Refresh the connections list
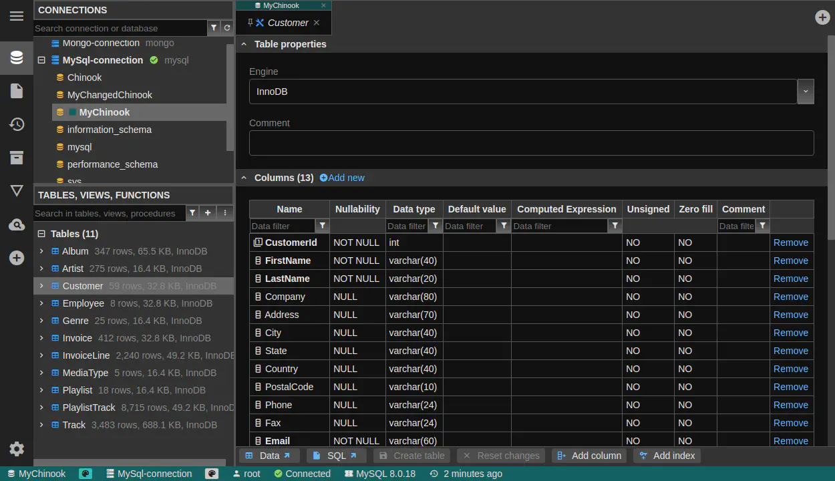Viewport: 835px width, 481px height. (227, 28)
